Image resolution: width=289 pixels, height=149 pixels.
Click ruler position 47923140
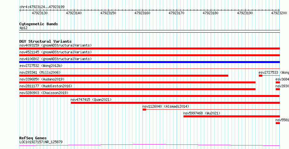[x=74, y=13]
